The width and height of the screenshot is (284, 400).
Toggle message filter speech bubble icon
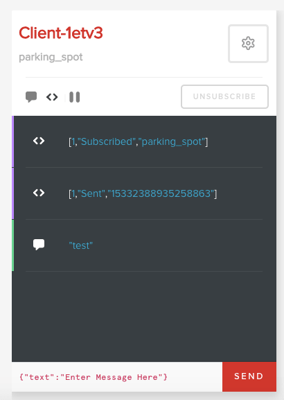[31, 97]
